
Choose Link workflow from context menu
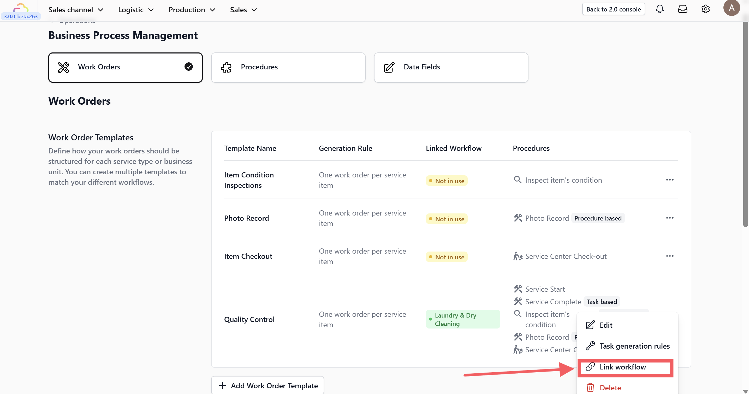click(x=622, y=367)
